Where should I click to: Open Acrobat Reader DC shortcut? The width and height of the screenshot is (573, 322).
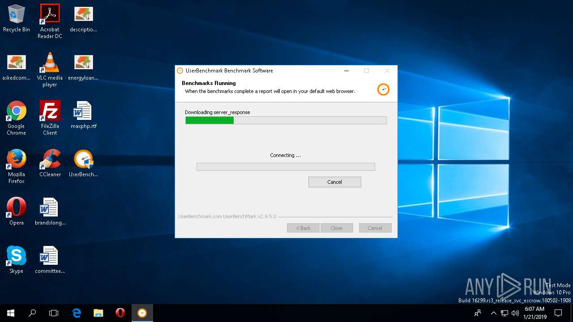[x=50, y=21]
